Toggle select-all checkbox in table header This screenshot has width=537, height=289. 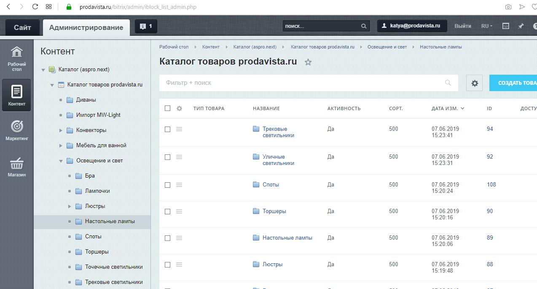[167, 108]
